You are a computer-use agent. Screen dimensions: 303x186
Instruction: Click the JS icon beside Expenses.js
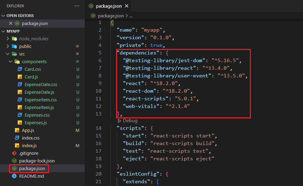coord(20,122)
